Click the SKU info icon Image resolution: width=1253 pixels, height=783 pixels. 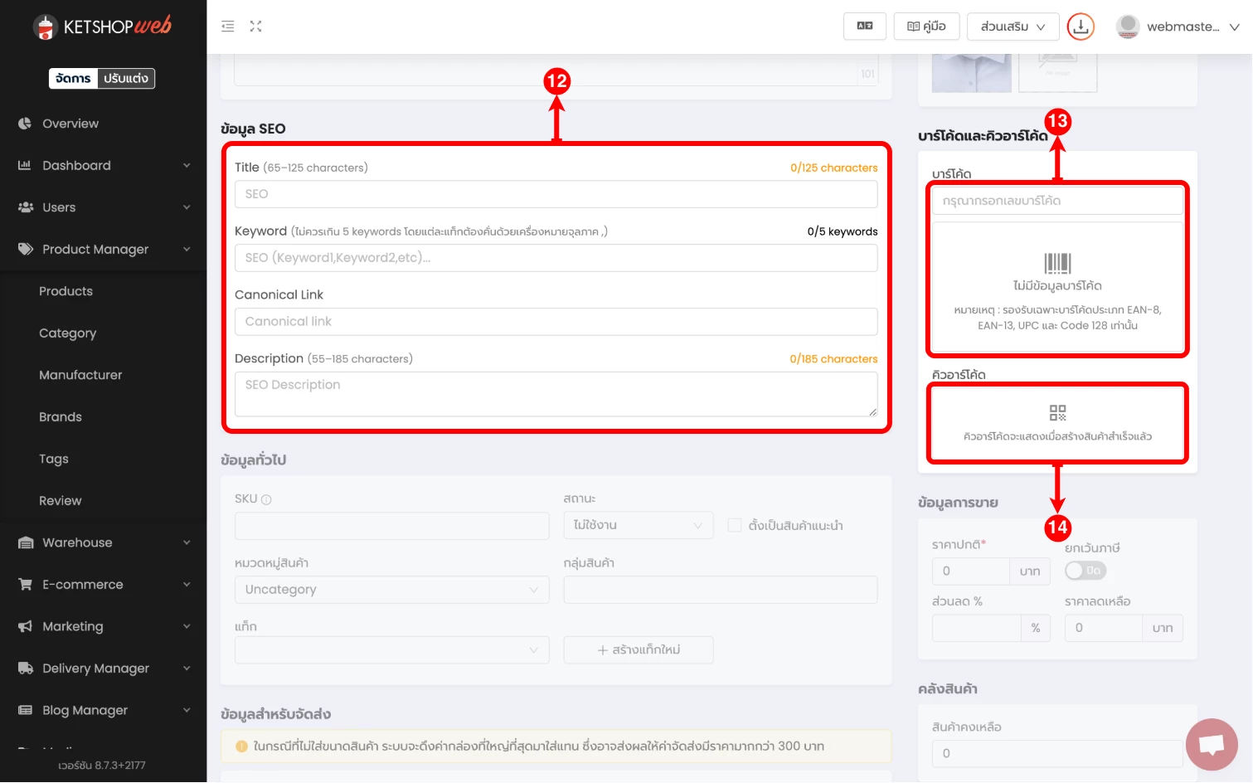tap(266, 500)
